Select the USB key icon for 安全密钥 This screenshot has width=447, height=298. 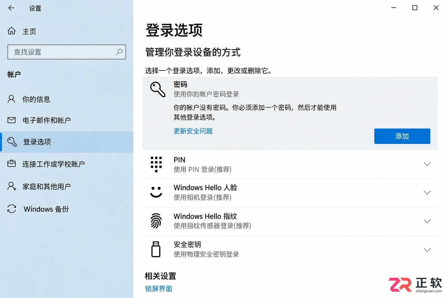(x=156, y=249)
